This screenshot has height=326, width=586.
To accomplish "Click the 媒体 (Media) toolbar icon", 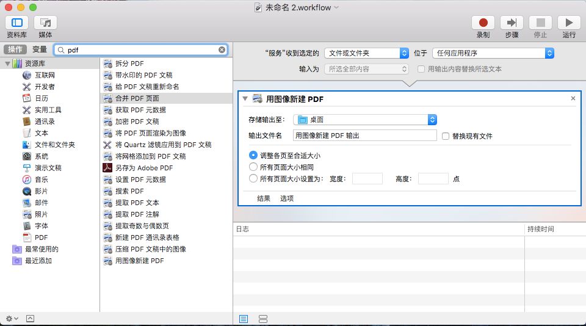I will coord(45,23).
